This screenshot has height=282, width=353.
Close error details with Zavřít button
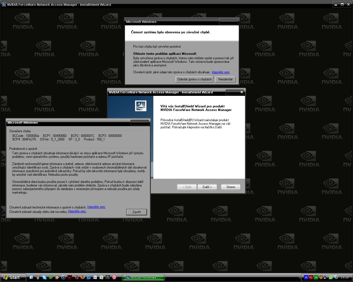(x=137, y=212)
